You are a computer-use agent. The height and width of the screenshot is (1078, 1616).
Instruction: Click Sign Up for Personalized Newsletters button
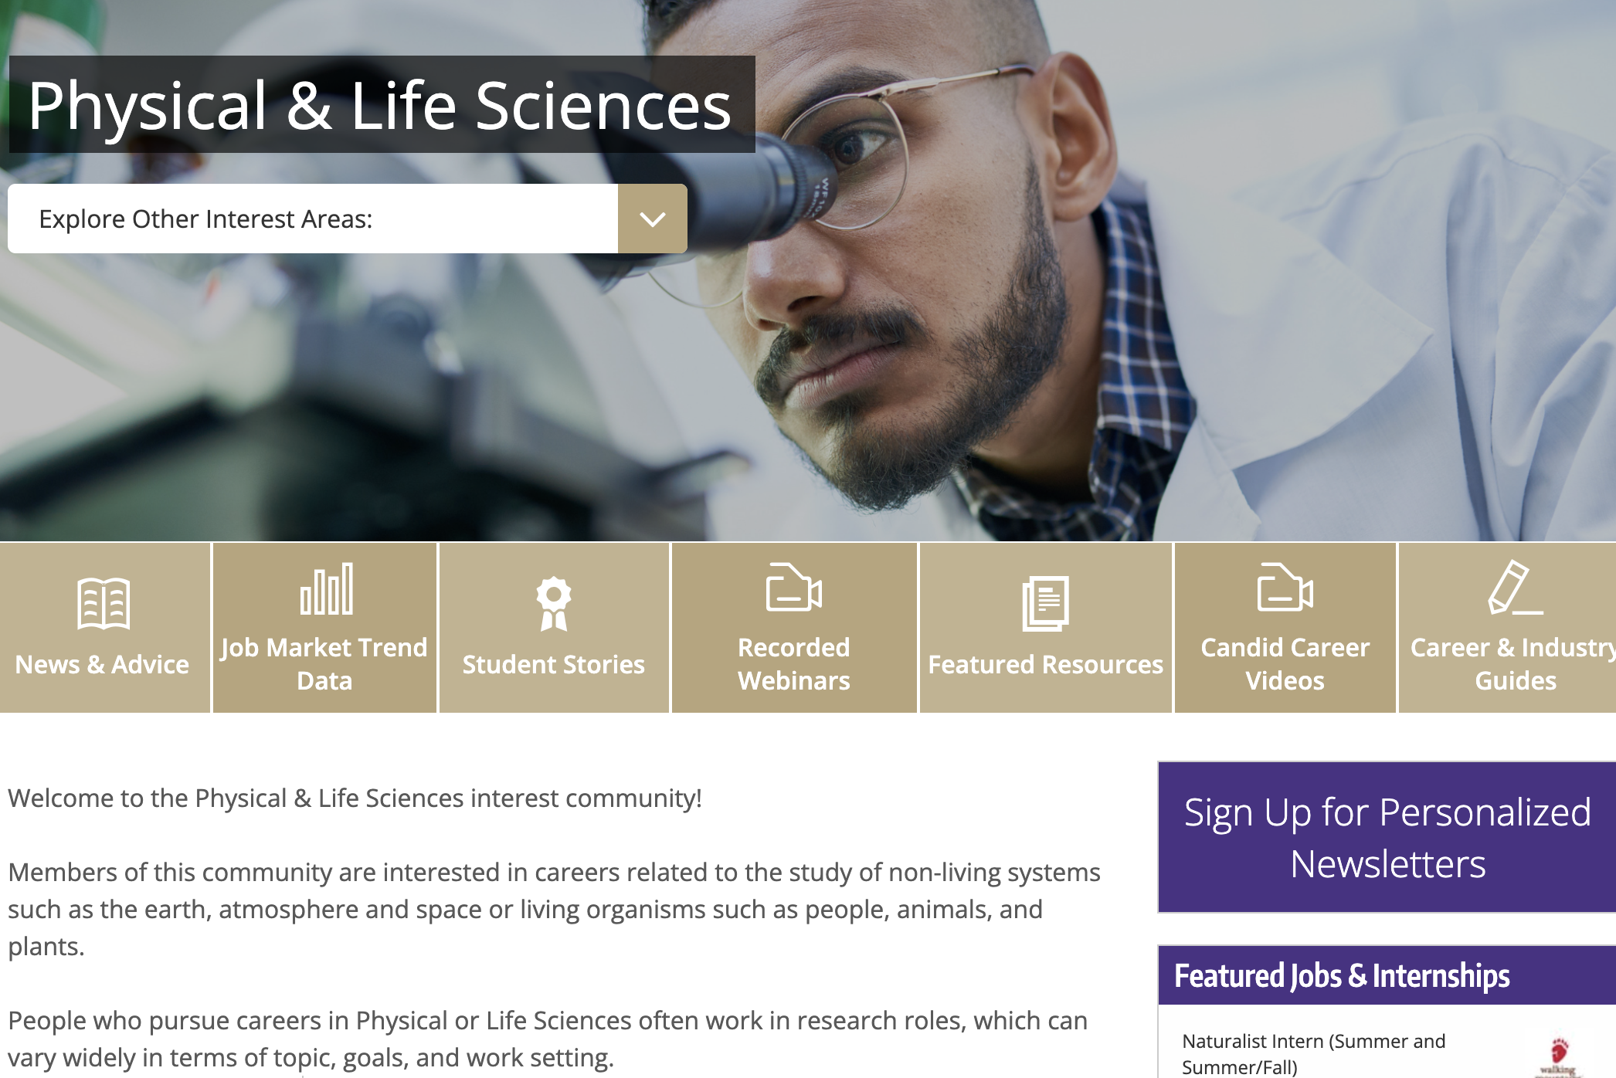pyautogui.click(x=1387, y=837)
